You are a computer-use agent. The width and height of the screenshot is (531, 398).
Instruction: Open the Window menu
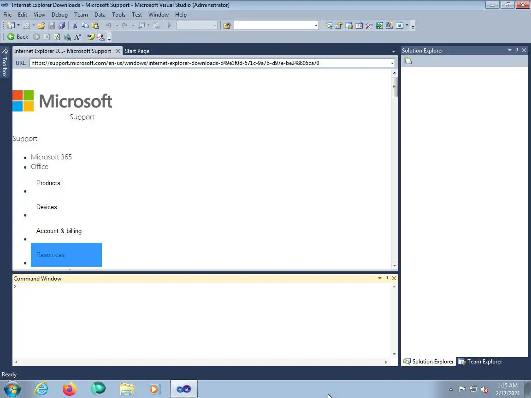[159, 15]
